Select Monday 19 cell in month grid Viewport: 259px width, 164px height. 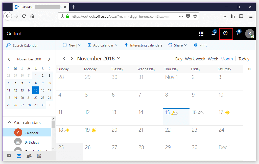pyautogui.click(x=96, y=134)
